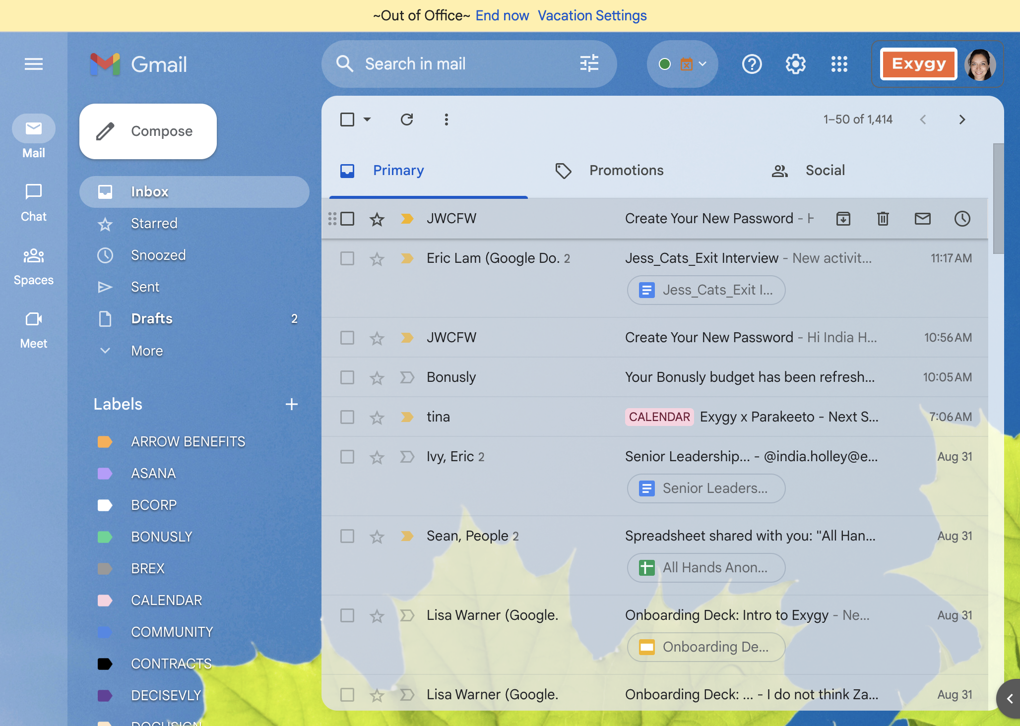Viewport: 1020px width, 726px height.
Task: Open the main menu hamburger icon
Action: click(34, 64)
